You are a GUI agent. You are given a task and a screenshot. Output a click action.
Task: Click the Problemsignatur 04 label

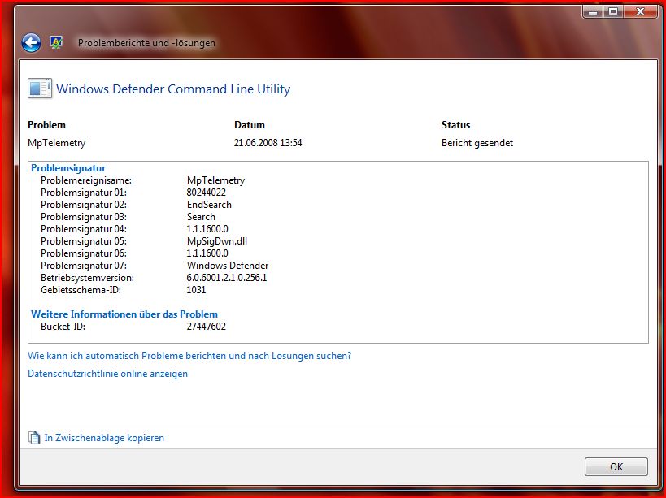pyautogui.click(x=84, y=229)
